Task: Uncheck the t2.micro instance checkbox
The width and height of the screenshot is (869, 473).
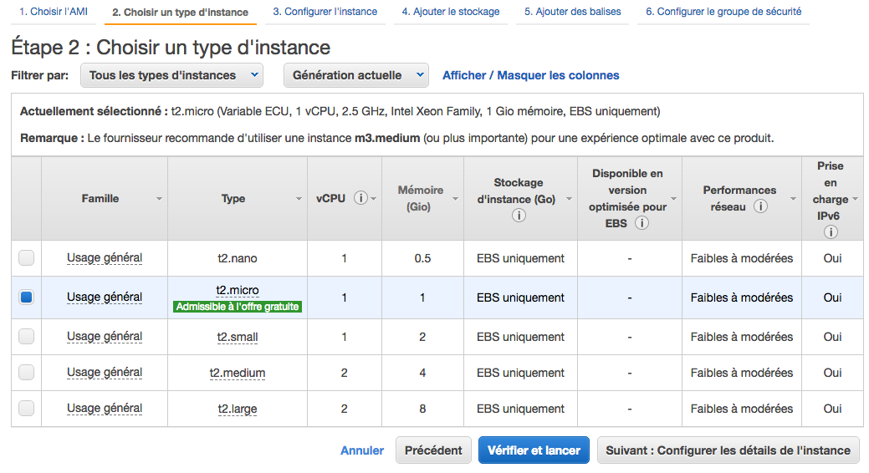Action: coord(27,298)
